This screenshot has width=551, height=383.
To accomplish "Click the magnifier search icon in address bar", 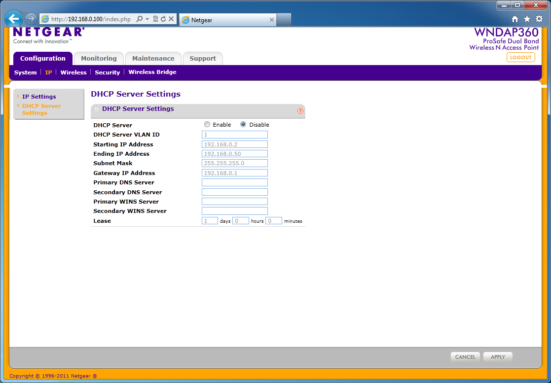I will 140,19.
